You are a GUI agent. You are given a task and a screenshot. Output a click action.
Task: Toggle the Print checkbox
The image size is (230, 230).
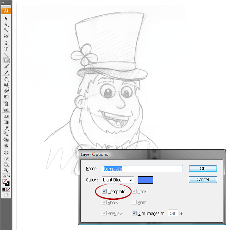[x=134, y=202]
